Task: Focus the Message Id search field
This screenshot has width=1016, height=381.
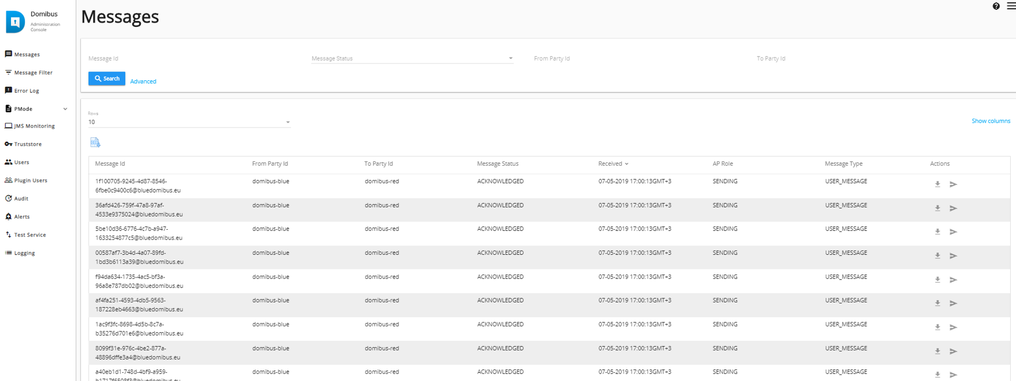Action: point(192,59)
